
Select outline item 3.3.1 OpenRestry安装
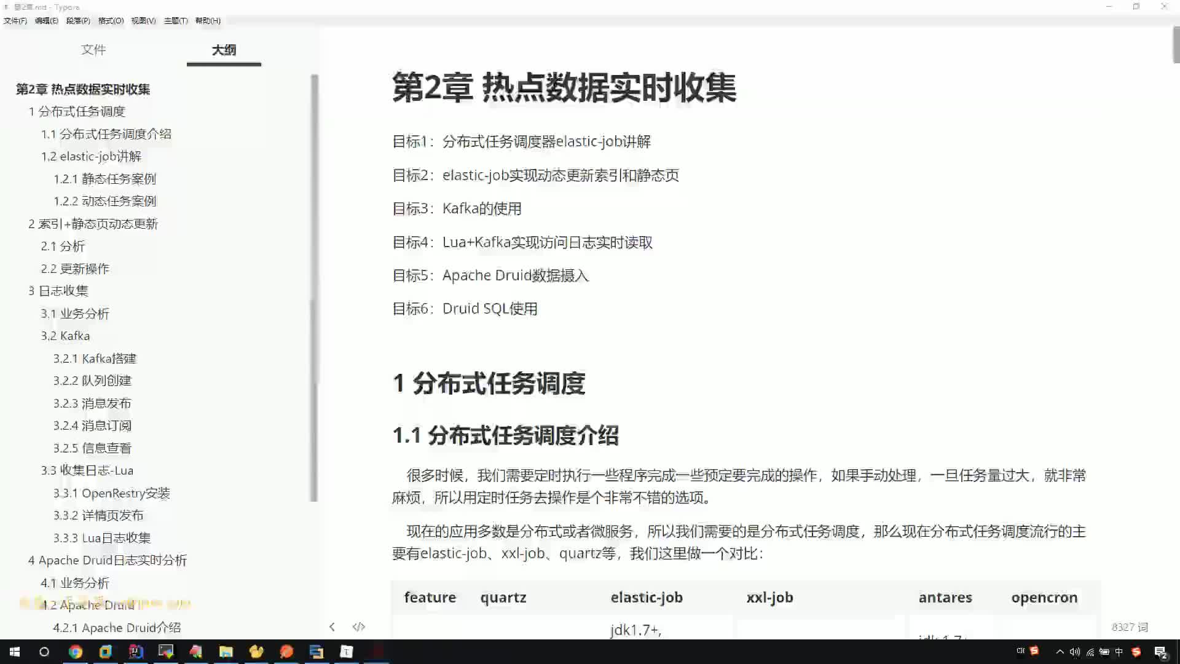[112, 493]
